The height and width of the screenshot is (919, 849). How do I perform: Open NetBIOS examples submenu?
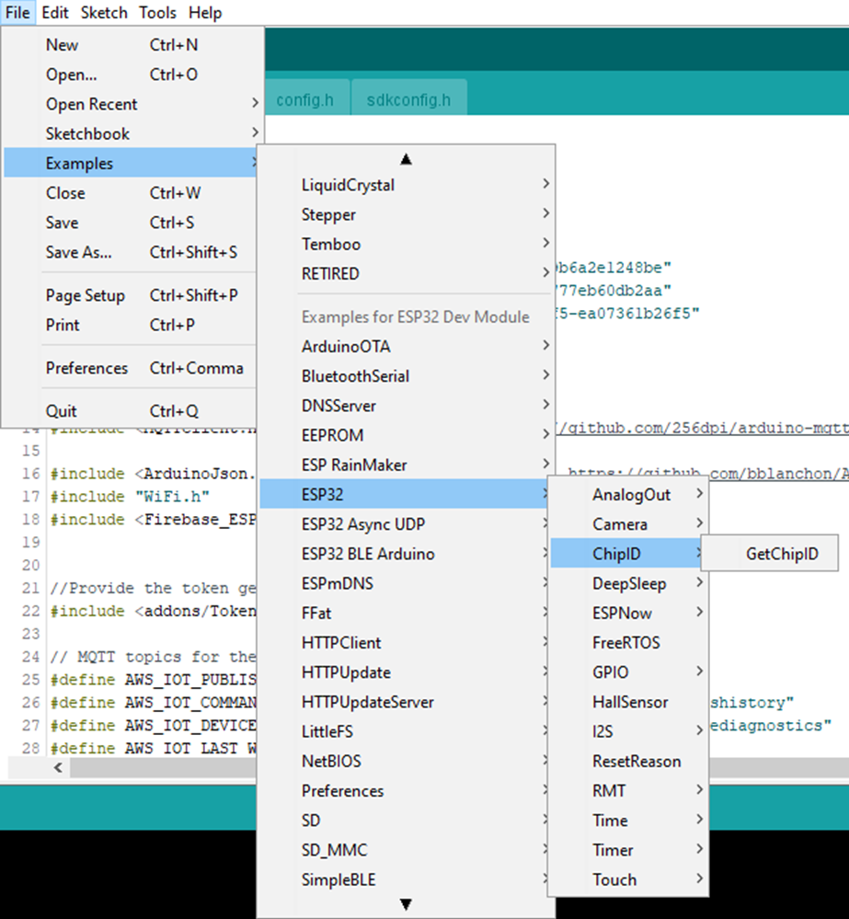pyautogui.click(x=404, y=761)
